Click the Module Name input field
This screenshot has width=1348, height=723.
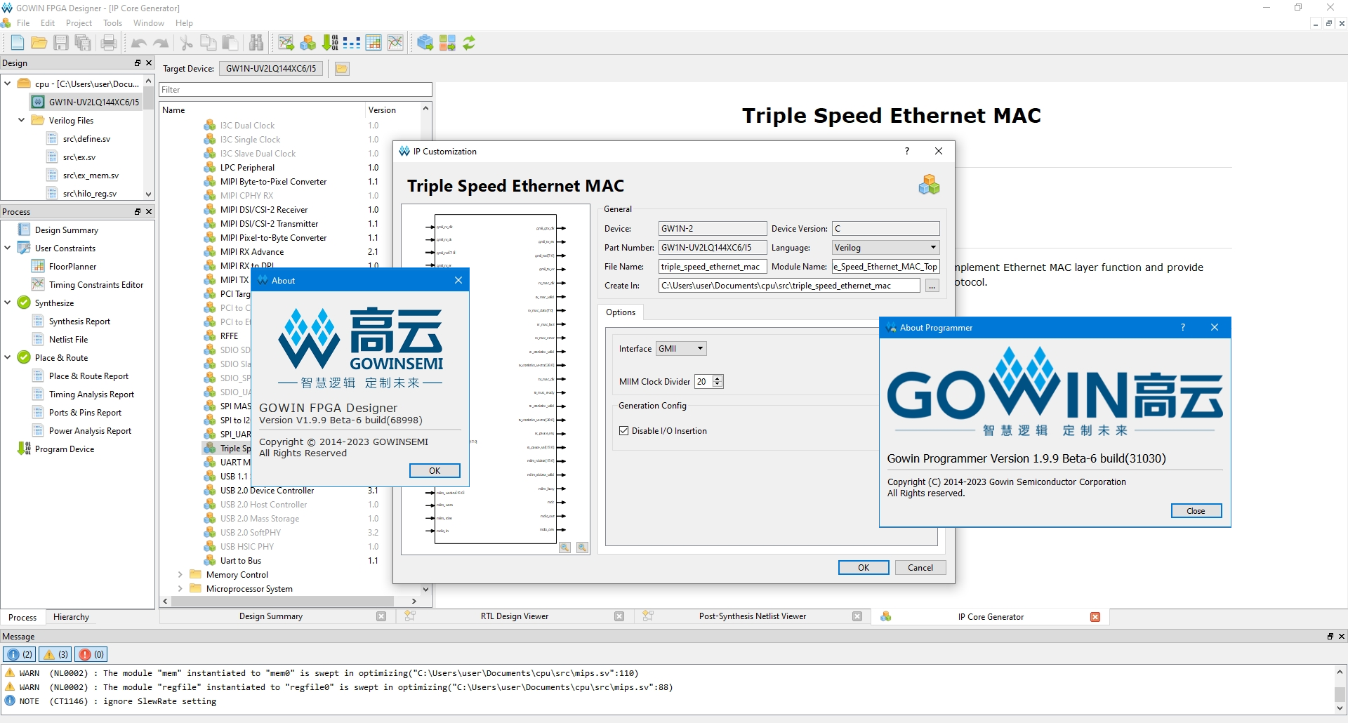(886, 267)
